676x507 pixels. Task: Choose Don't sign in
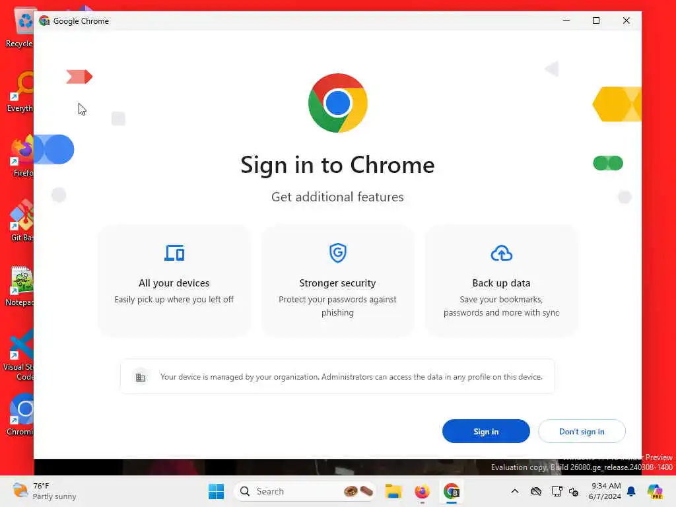coord(582,431)
